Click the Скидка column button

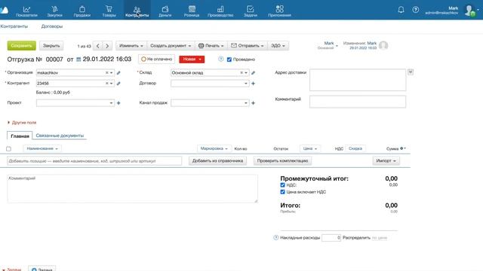355,148
